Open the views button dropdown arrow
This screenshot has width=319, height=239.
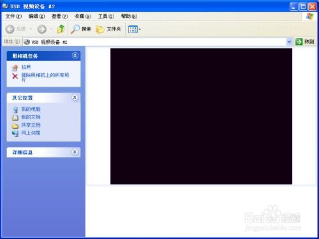tap(140, 29)
